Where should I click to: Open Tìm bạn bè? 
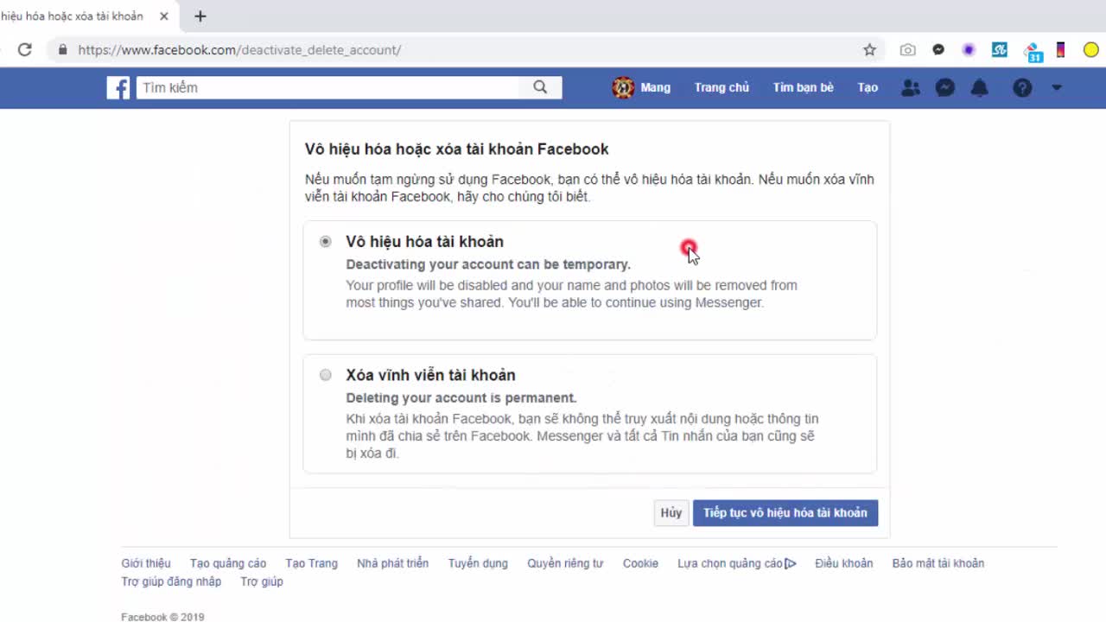click(803, 87)
